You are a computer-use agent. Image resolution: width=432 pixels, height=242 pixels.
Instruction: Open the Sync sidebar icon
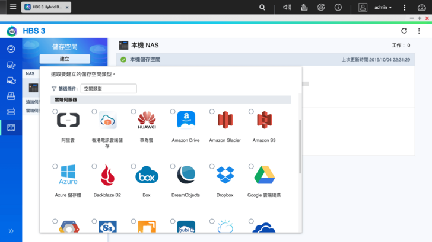click(11, 80)
